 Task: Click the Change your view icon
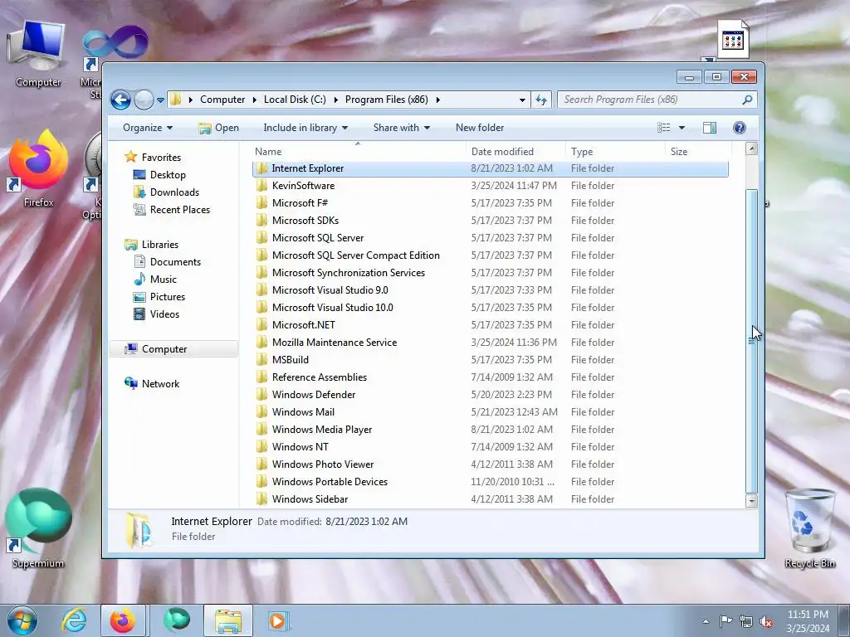coord(663,128)
